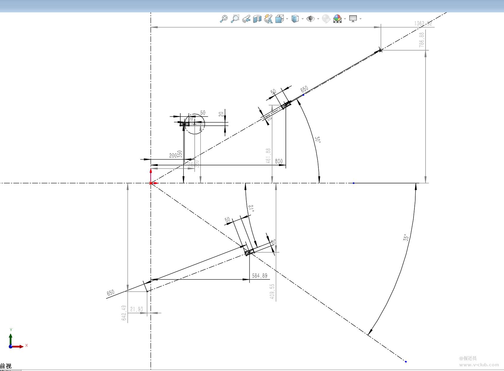The height and width of the screenshot is (371, 504).
Task: Switch to the 前视 view tab
Action: pos(6,366)
